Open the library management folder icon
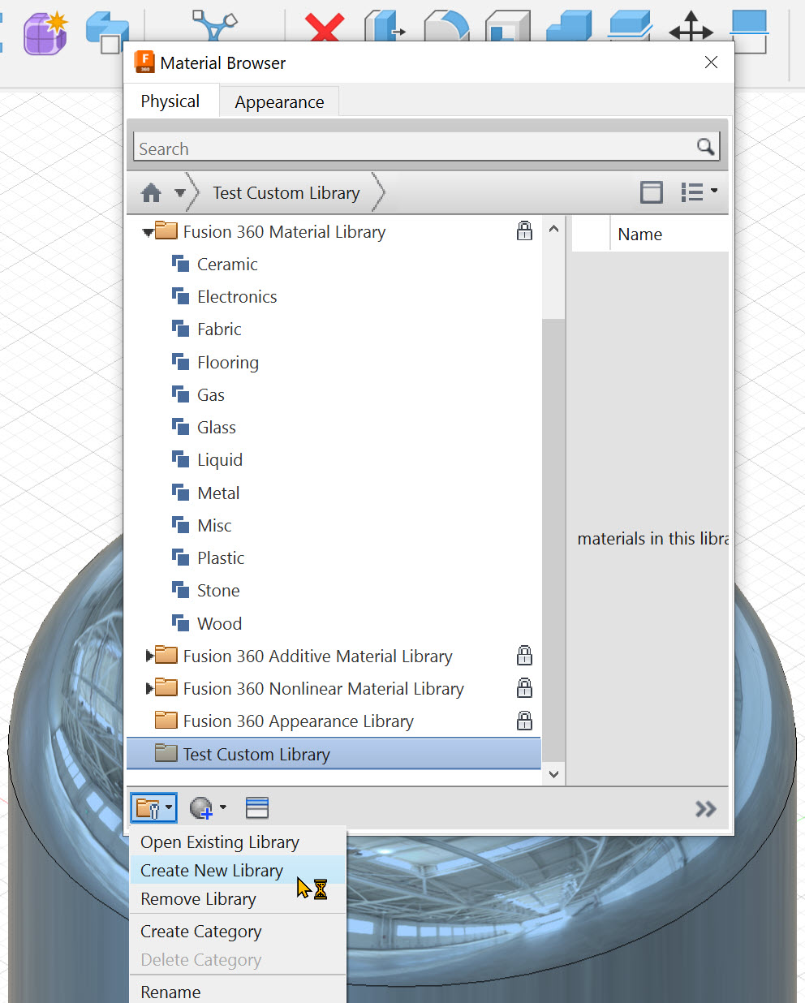Viewport: 805px width, 1003px height. (149, 807)
